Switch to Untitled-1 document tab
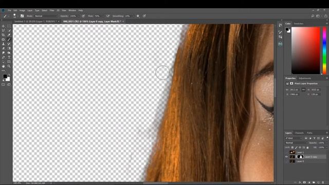 pyautogui.click(x=35, y=22)
